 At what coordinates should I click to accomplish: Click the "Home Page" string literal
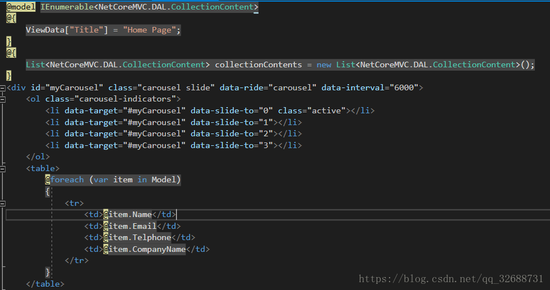tap(150, 30)
